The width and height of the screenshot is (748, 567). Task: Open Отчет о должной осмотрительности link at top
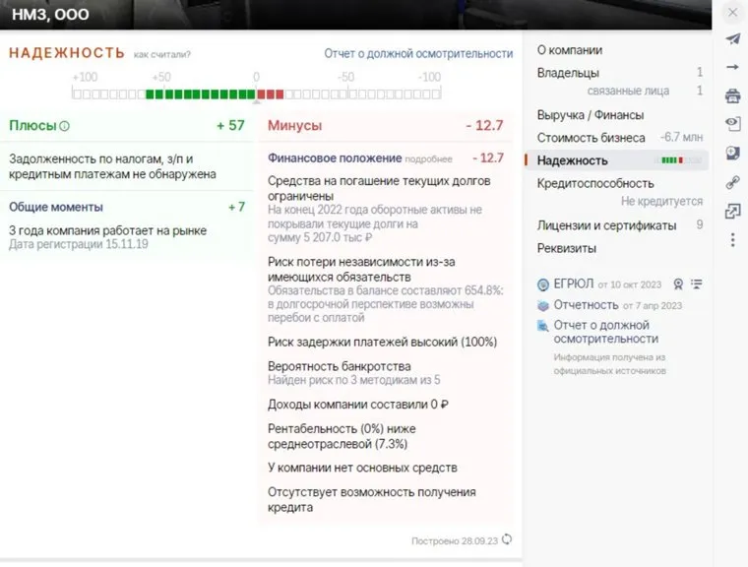418,54
